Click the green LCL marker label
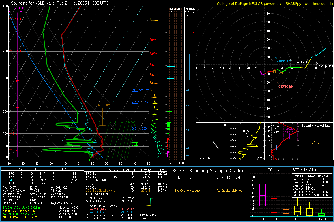This screenshot has width=334, height=222. 135,145
